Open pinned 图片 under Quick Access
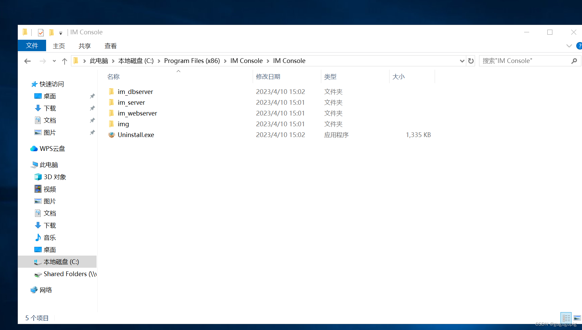Image resolution: width=582 pixels, height=330 pixels. [x=50, y=133]
